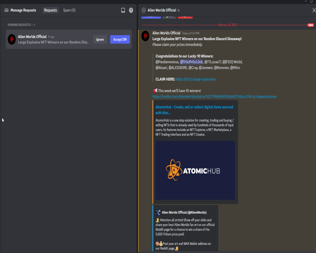The width and height of the screenshot is (316, 253).
Task: Open the bit.ly/large-explosives claim link
Action: 196,79
